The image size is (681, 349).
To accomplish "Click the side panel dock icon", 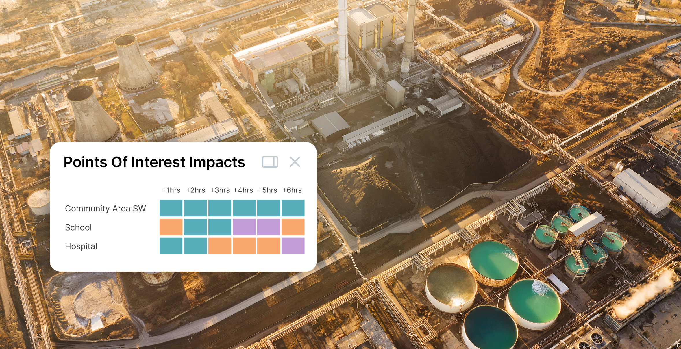I will (270, 162).
